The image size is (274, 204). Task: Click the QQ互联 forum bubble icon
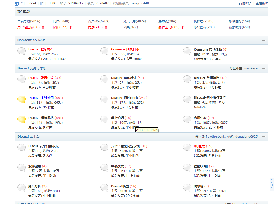(x=187, y=148)
